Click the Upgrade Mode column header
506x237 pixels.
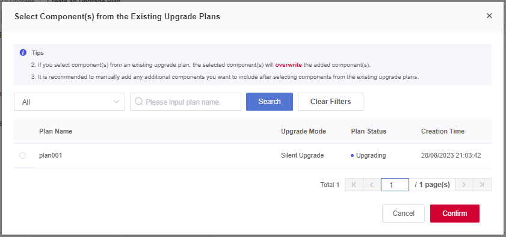point(303,131)
